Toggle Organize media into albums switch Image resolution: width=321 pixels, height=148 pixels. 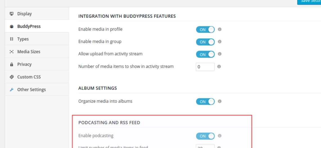click(x=205, y=102)
